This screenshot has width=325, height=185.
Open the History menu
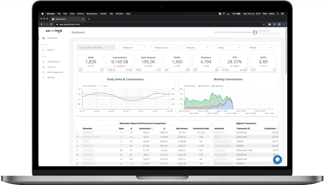point(80,14)
